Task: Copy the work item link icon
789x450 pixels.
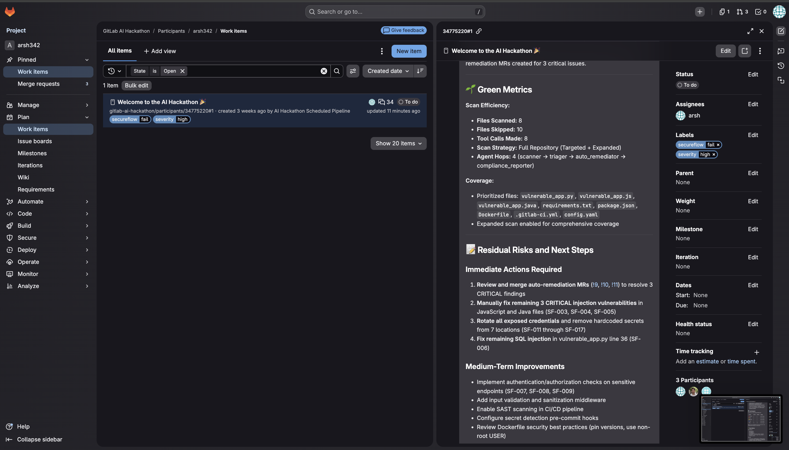Action: coord(478,31)
